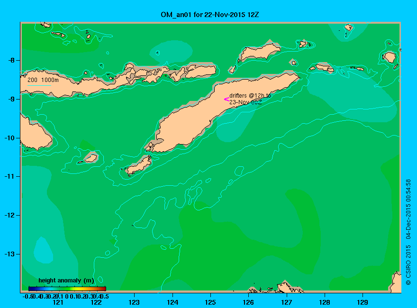The height and width of the screenshot is (308, 417).
Task: Click the '200 1000m' contour legend text
Action: click(x=43, y=80)
